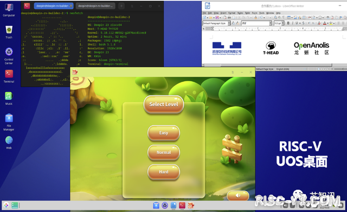This screenshot has width=347, height=212.
Task: Click Insert Chart icon in Writer
Action: [299, 18]
